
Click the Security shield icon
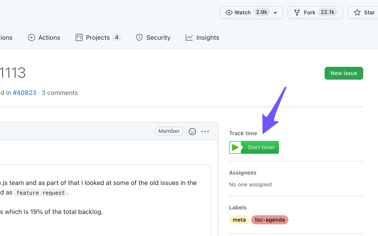(139, 37)
